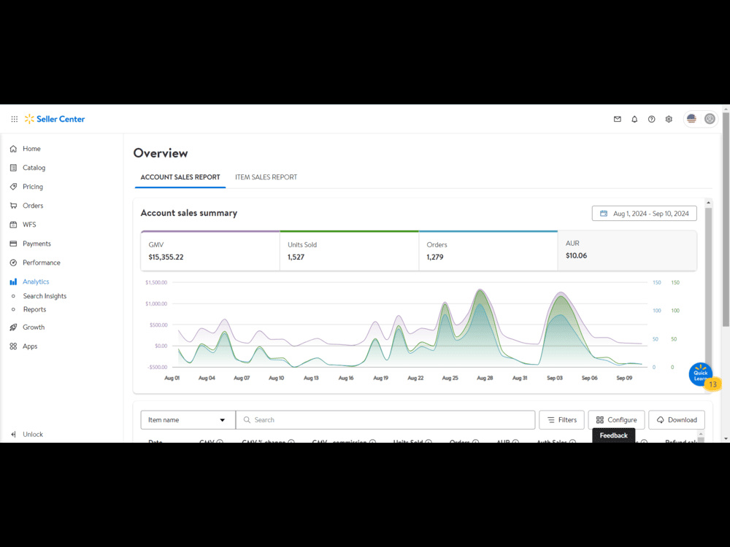Click the Home house icon

13,149
